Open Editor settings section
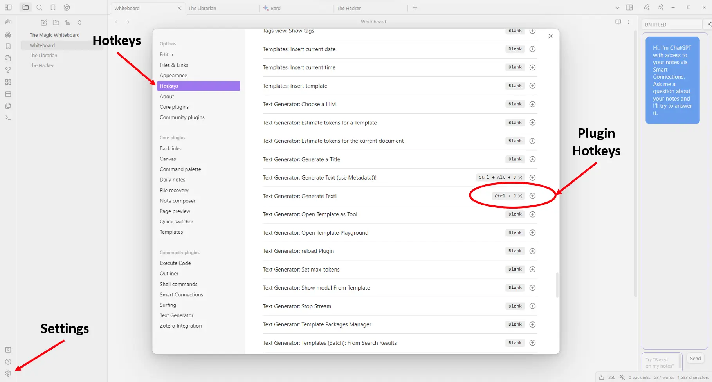The height and width of the screenshot is (382, 712). 198,55
